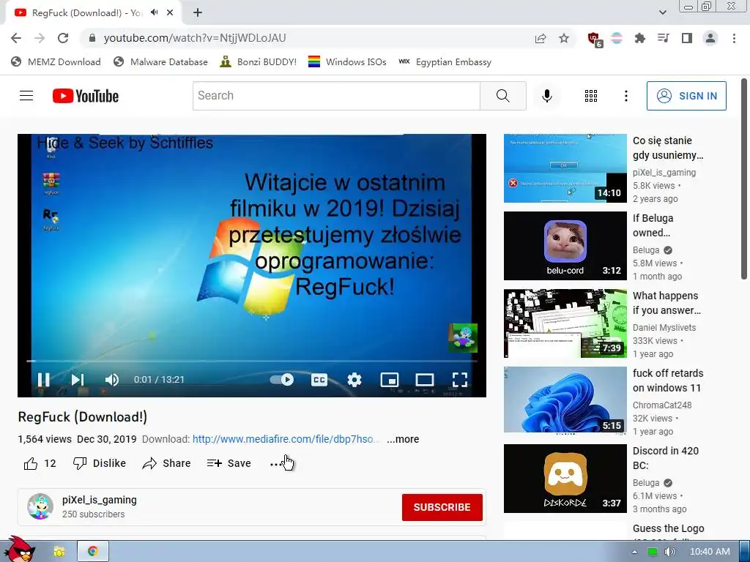Open Egyptian Embassy bookmark

tap(445, 61)
